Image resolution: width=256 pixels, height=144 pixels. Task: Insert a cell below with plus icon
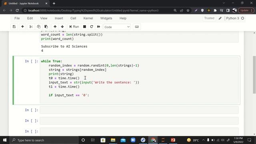(22, 27)
